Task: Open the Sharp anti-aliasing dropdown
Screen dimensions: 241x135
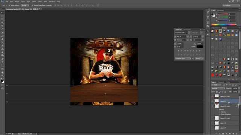Action: (199, 58)
